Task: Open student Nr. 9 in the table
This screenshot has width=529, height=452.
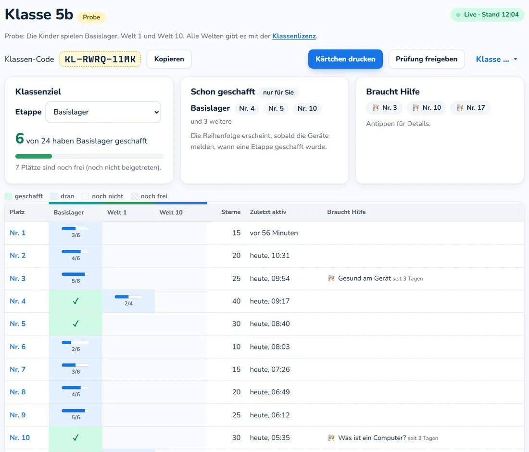Action: [17, 415]
